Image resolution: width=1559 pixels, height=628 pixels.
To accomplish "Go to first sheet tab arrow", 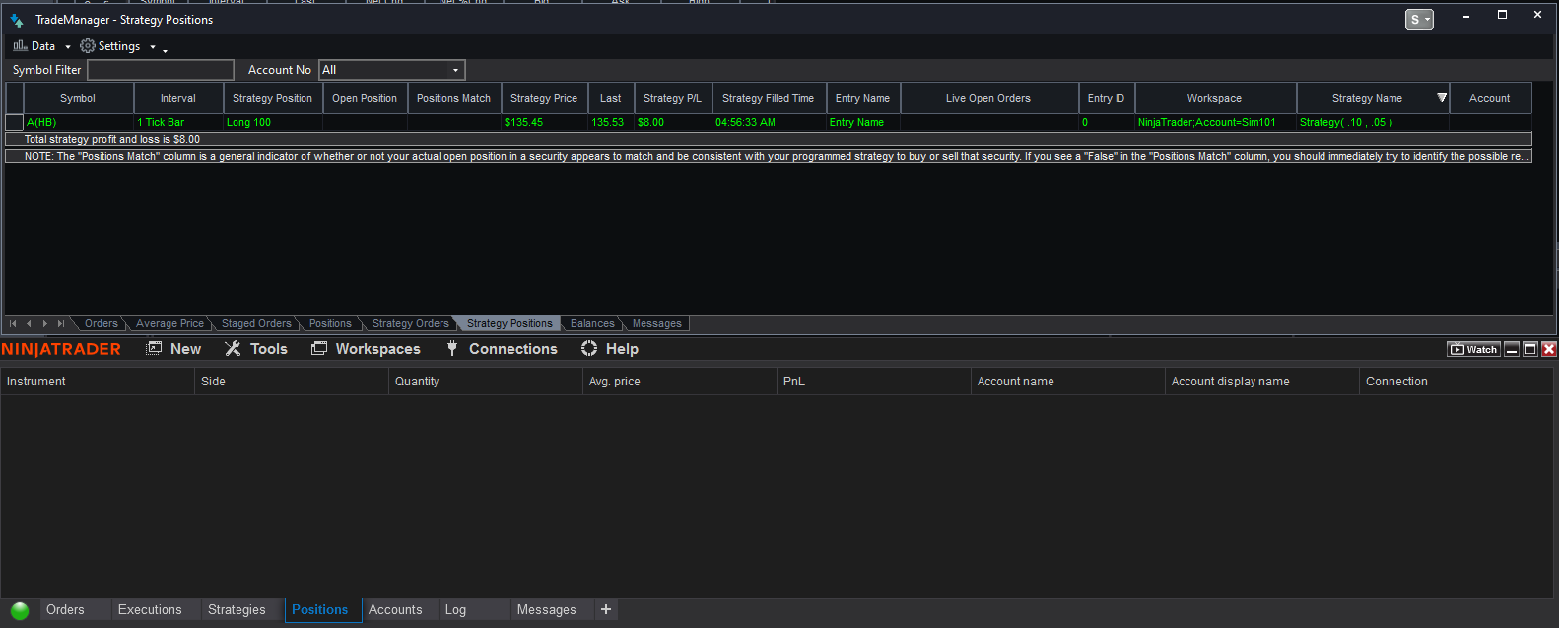I will click(x=13, y=323).
